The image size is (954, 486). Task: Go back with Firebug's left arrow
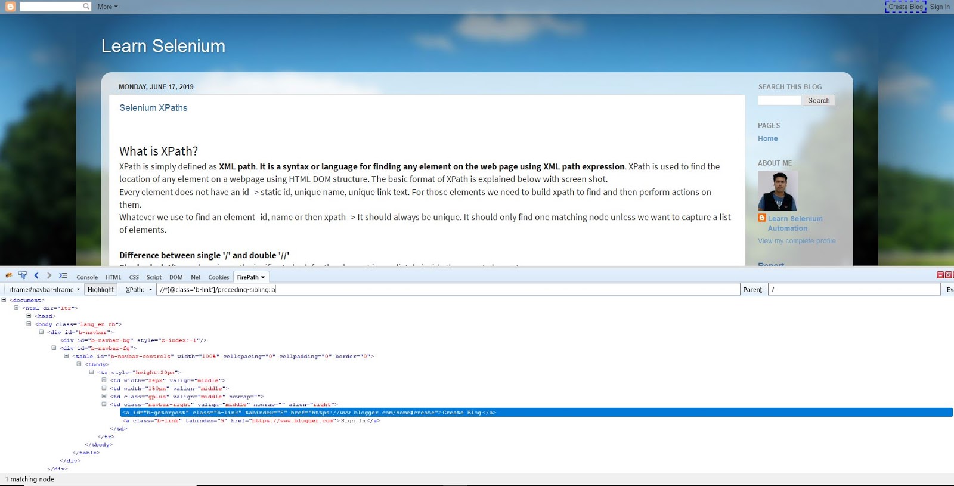tap(36, 275)
